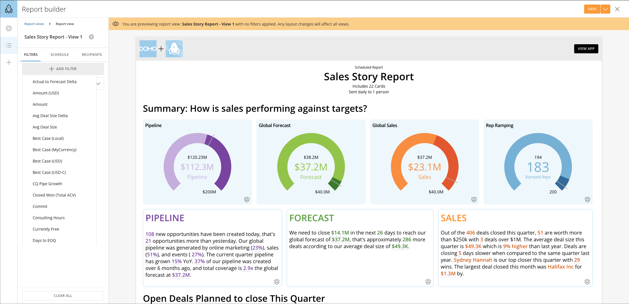Select the list icon in the left sidebar

tap(9, 45)
